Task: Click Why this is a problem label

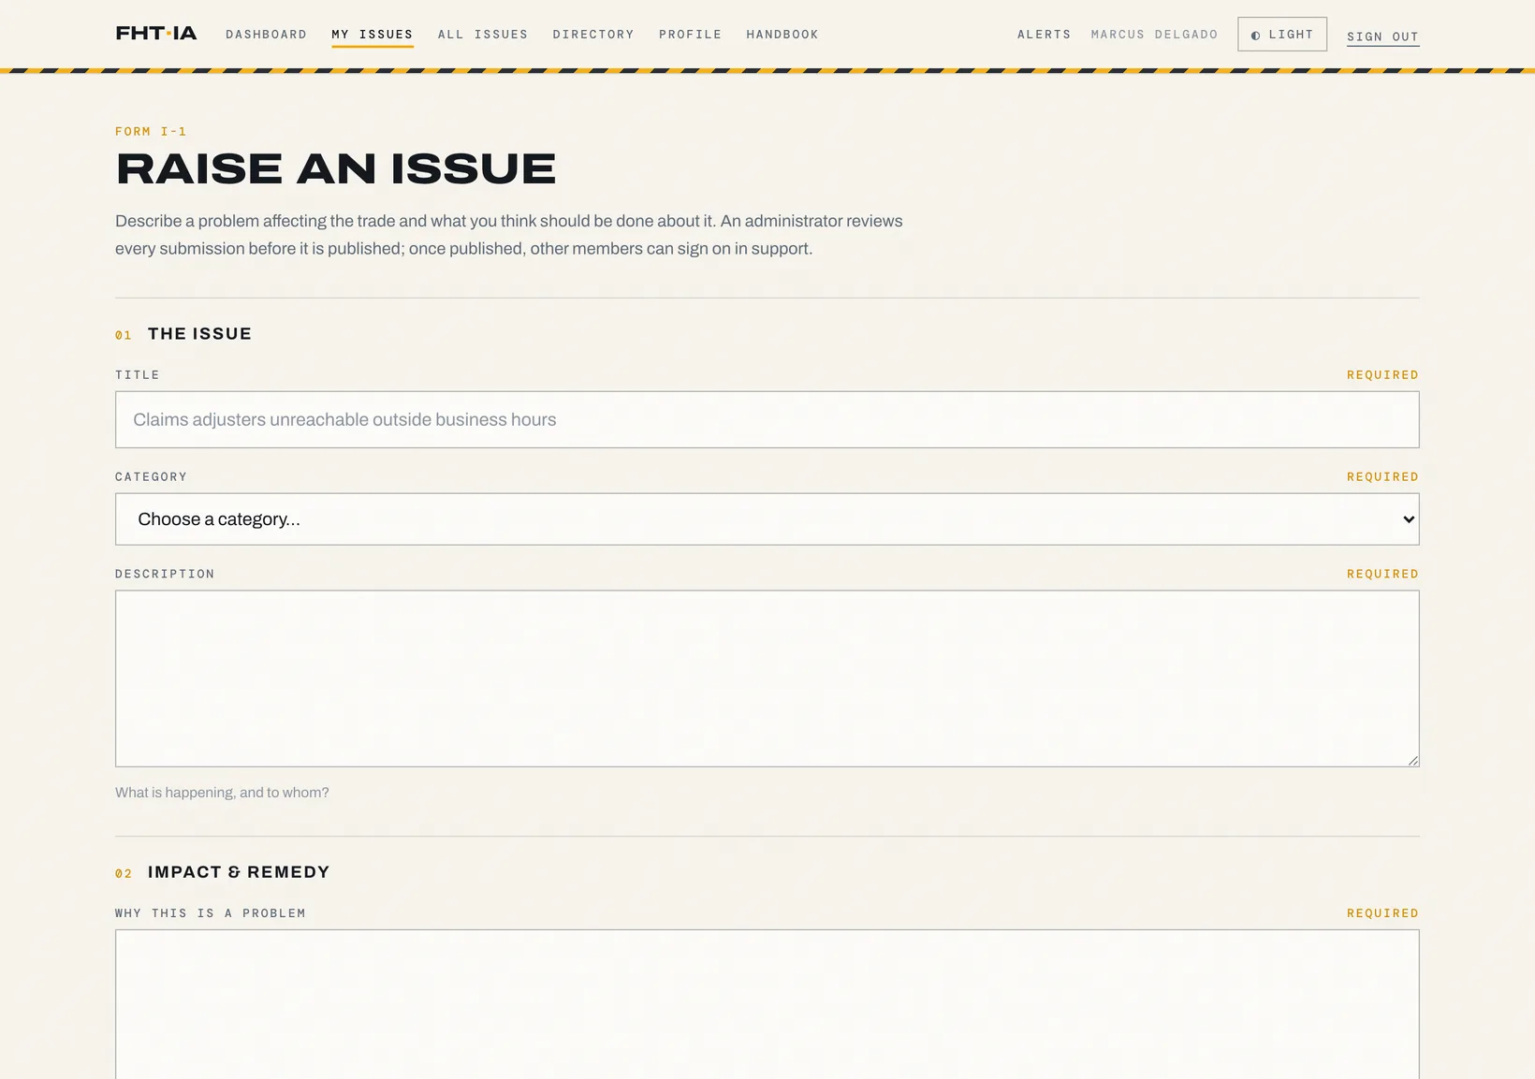Action: pyautogui.click(x=211, y=913)
